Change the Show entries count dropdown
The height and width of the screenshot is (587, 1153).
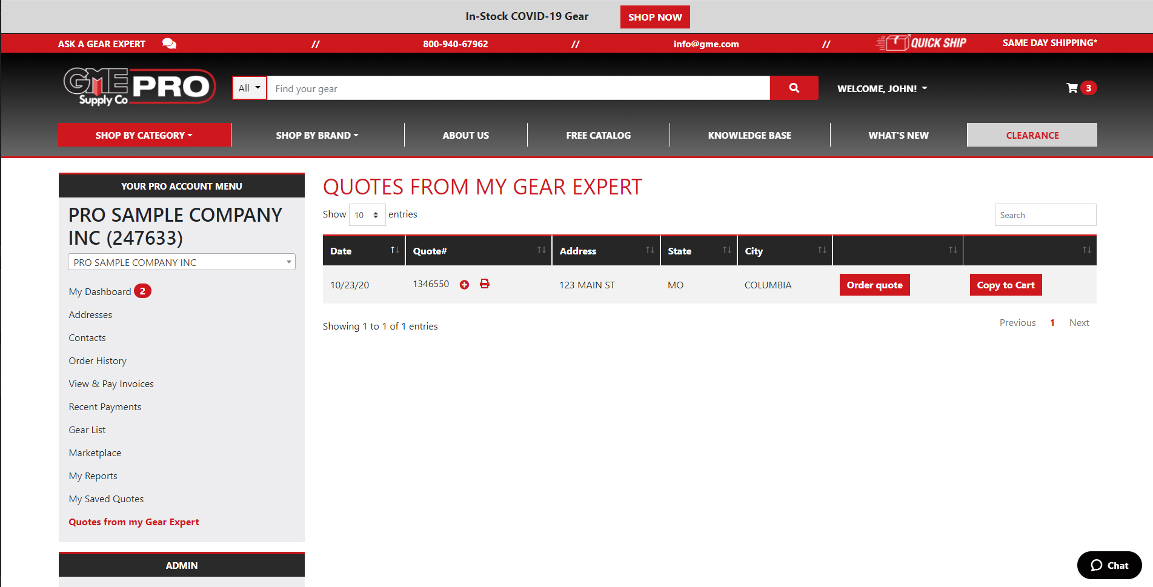pyautogui.click(x=367, y=215)
